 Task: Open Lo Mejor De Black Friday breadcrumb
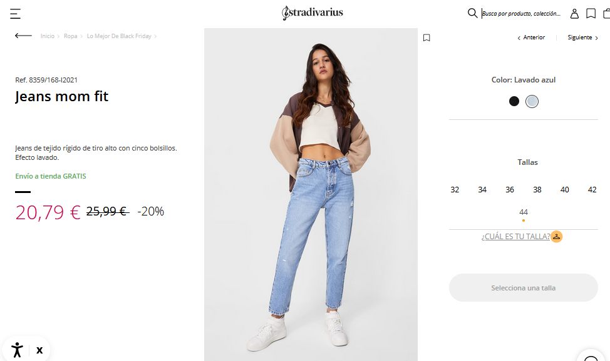(x=119, y=36)
